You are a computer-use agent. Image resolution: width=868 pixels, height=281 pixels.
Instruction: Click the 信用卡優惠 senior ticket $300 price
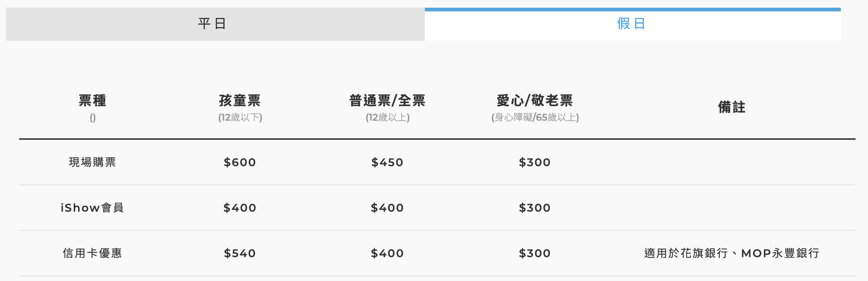[x=535, y=253]
